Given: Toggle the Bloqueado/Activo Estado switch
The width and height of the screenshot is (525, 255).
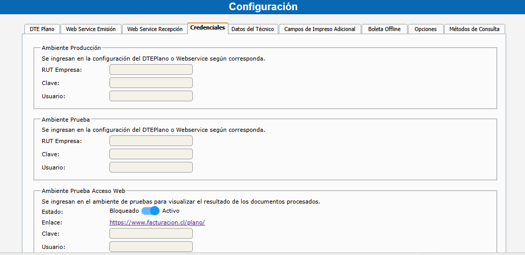Looking at the screenshot, I should coord(151,211).
